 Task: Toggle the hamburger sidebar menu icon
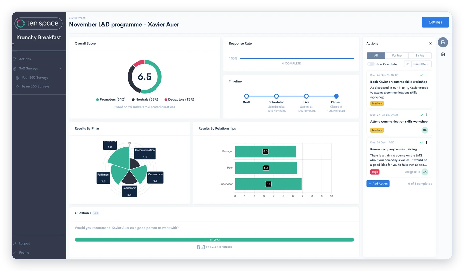point(13,44)
